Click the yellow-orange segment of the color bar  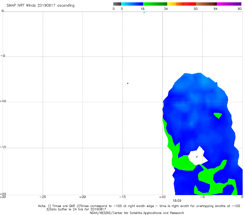pos(176,4)
